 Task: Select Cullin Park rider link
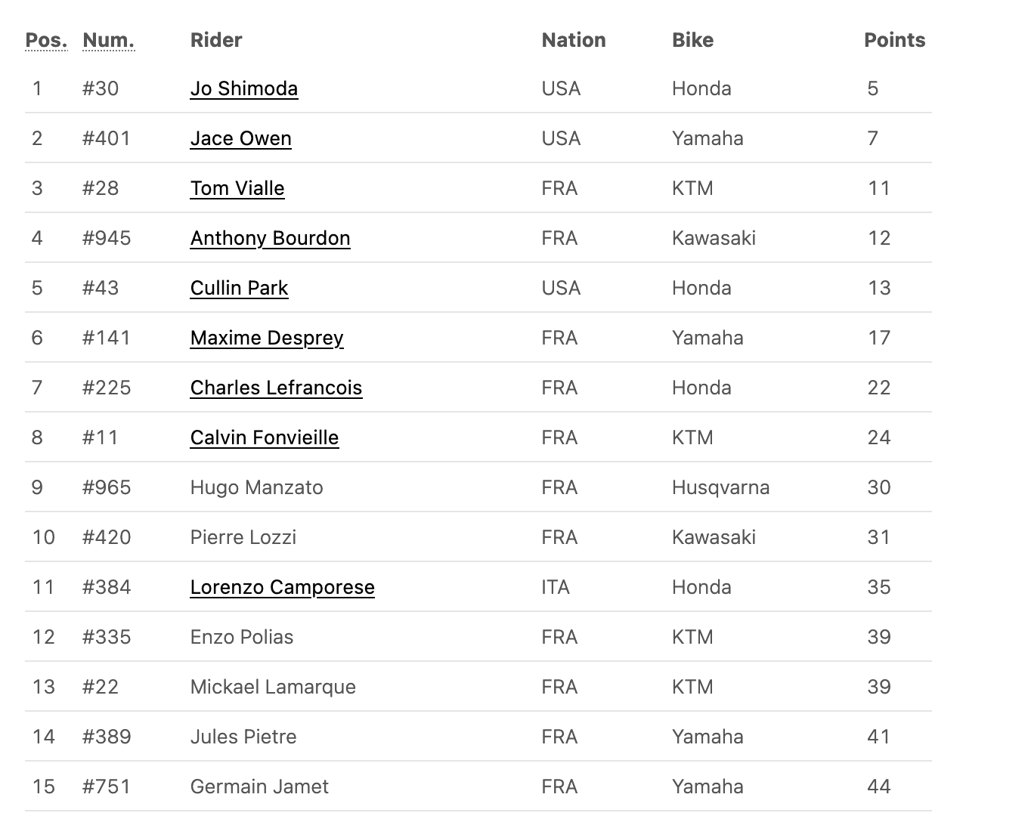coord(240,288)
